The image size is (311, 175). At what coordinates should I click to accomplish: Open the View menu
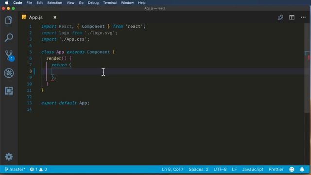click(x=70, y=2)
